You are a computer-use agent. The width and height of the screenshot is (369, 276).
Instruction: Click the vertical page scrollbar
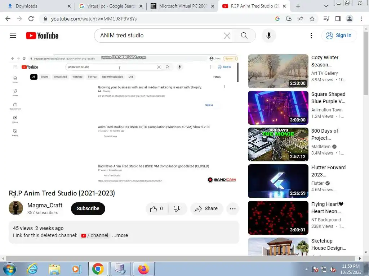[366, 63]
